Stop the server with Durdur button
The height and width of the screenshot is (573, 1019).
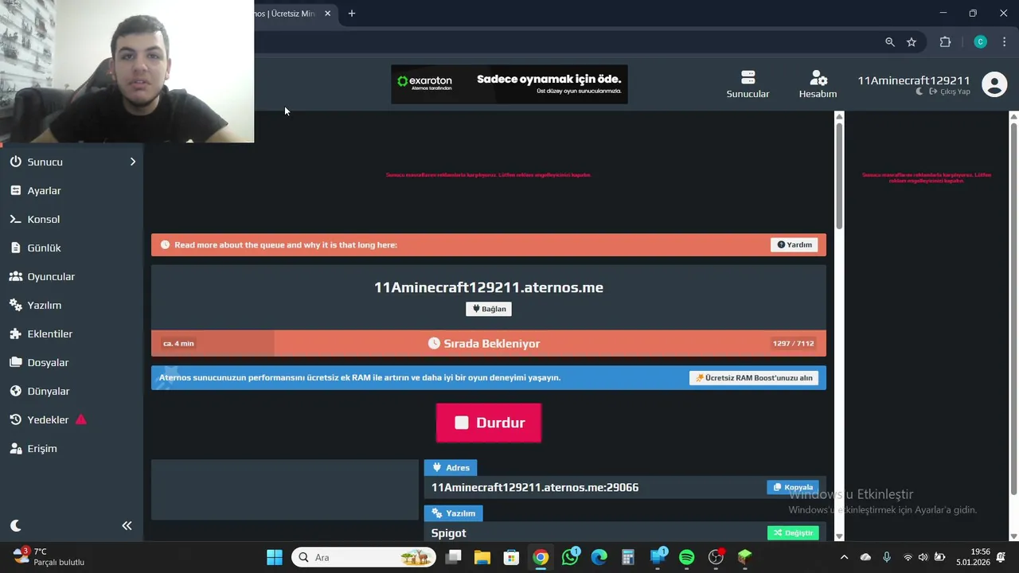click(x=489, y=423)
